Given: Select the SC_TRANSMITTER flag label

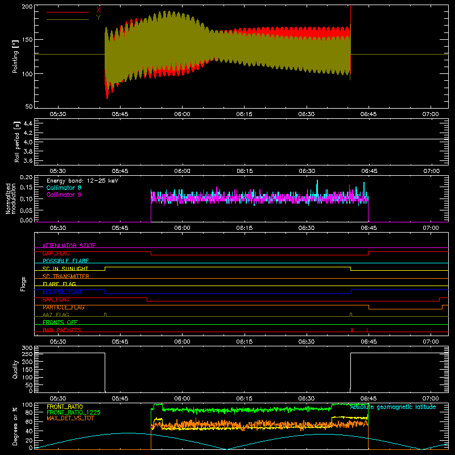Looking at the screenshot, I should [x=66, y=276].
